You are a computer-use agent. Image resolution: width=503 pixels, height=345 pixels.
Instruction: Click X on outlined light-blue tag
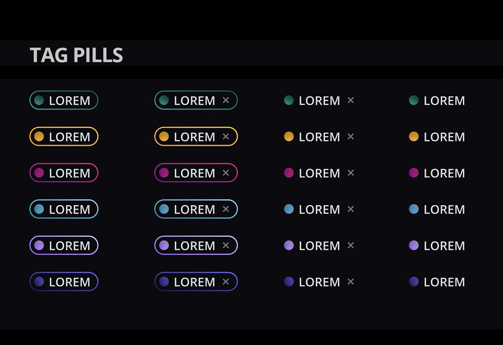tap(226, 209)
